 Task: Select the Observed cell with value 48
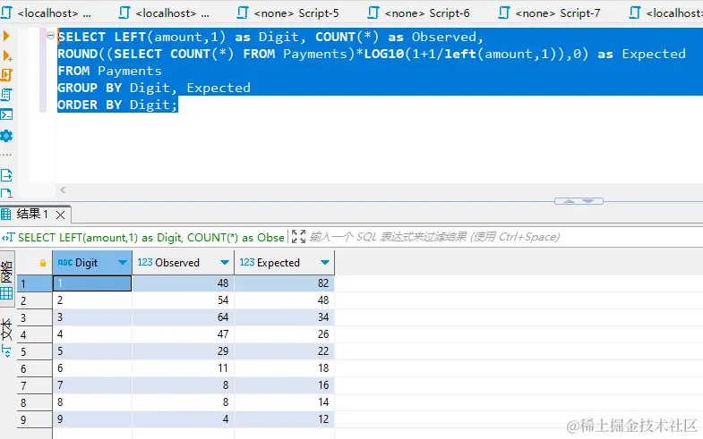[184, 283]
